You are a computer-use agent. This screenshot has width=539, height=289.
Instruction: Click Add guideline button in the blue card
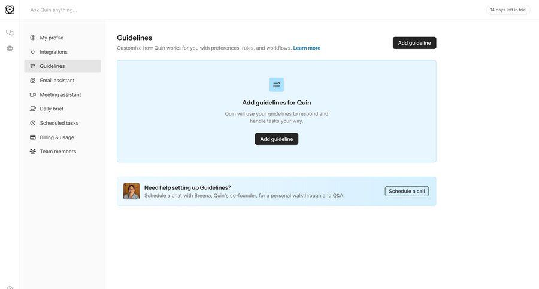[x=276, y=139]
